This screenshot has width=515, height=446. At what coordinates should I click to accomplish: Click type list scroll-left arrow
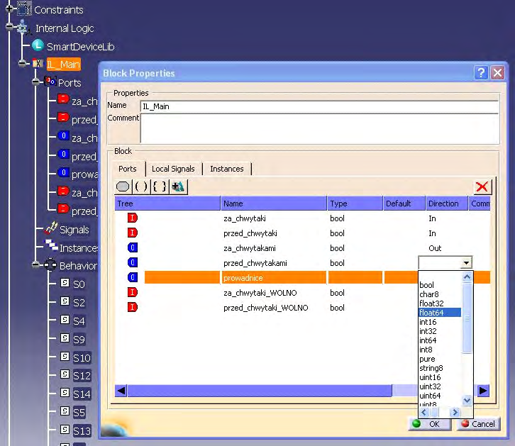click(x=423, y=412)
